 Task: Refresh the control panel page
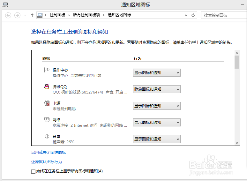coord(193,15)
